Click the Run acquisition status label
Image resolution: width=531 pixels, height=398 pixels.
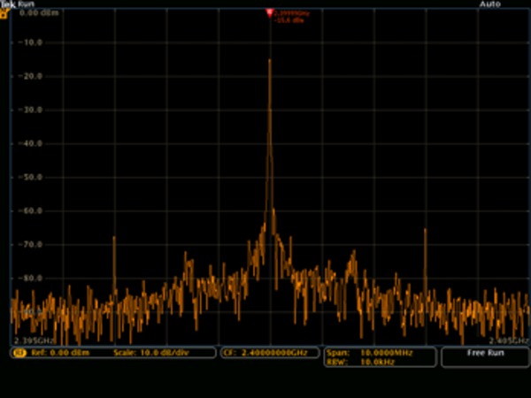26,4
